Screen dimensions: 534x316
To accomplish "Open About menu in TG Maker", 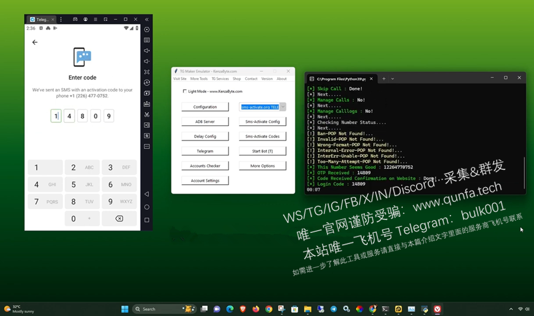I will [282, 79].
